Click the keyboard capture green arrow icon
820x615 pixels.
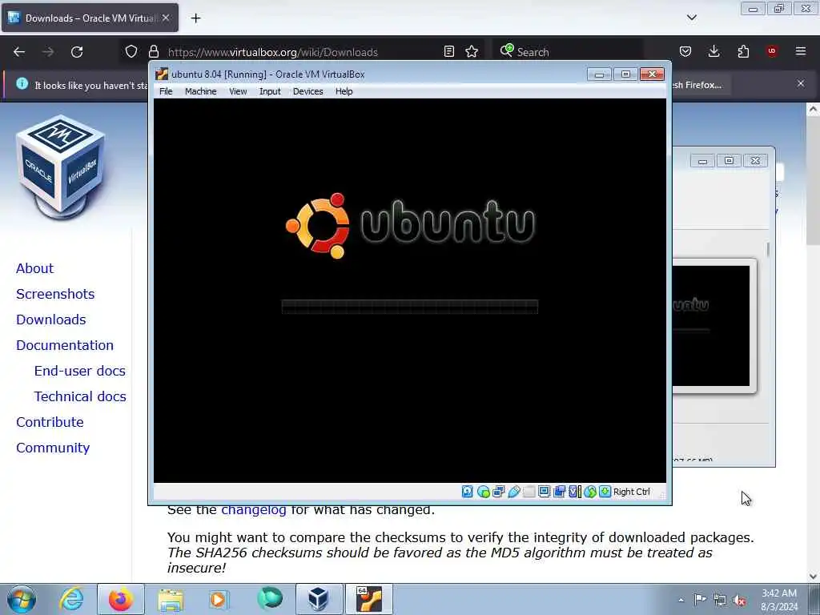coord(605,492)
